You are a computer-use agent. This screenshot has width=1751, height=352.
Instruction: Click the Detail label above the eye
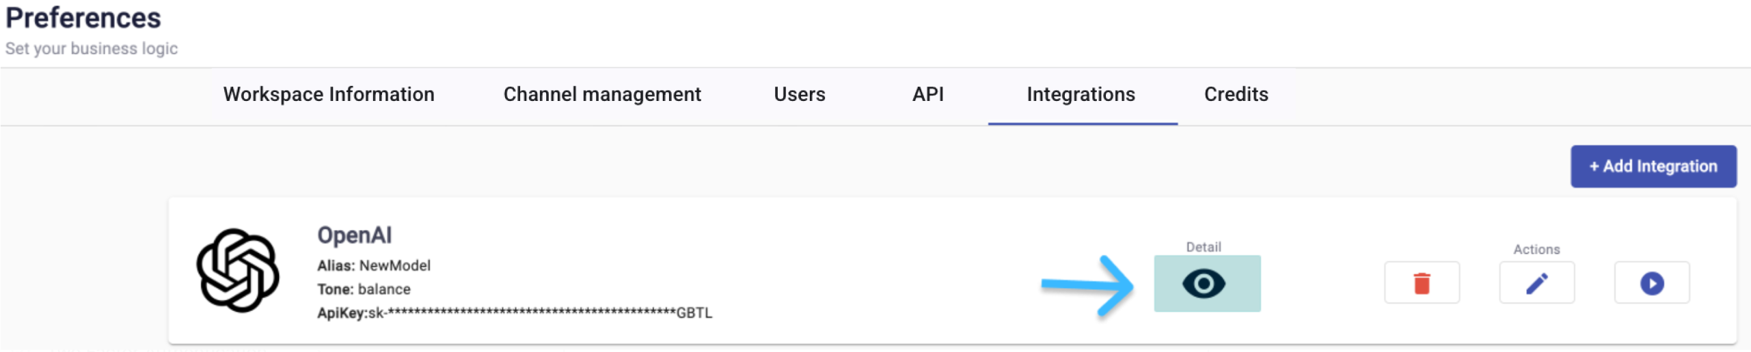(x=1203, y=247)
